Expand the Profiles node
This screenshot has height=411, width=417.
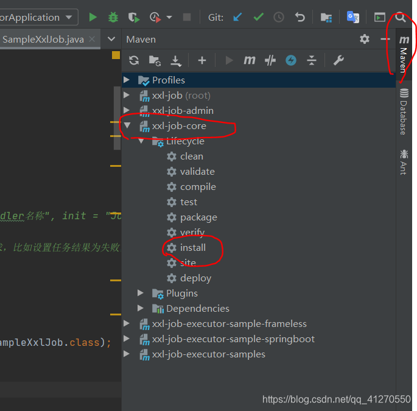127,80
